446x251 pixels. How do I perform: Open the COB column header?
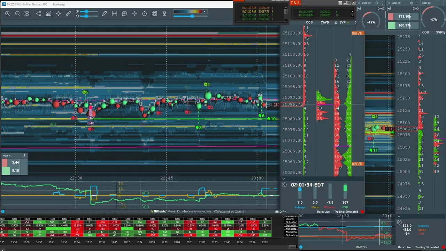(x=309, y=22)
